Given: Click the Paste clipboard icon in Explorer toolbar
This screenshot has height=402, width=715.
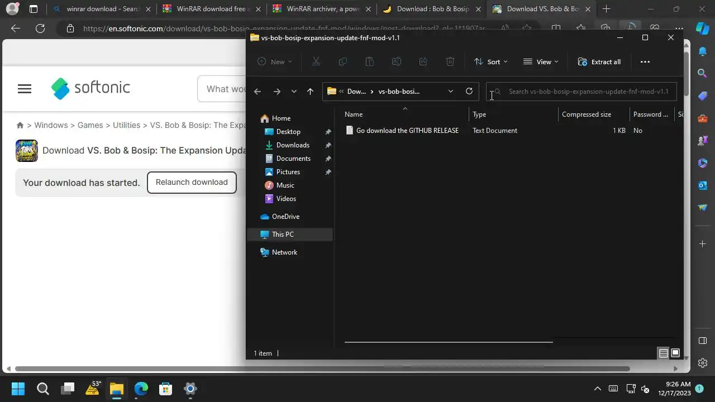Looking at the screenshot, I should 370,62.
